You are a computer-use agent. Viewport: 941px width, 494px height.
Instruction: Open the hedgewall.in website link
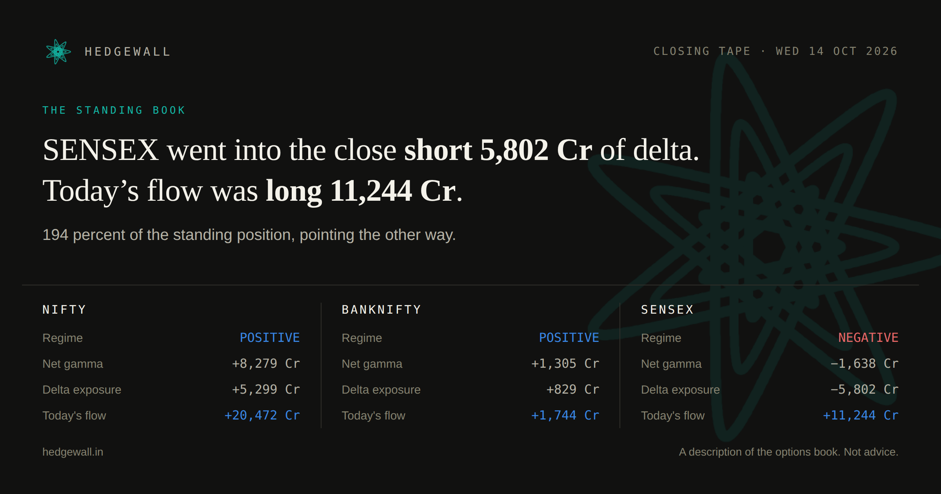click(73, 452)
